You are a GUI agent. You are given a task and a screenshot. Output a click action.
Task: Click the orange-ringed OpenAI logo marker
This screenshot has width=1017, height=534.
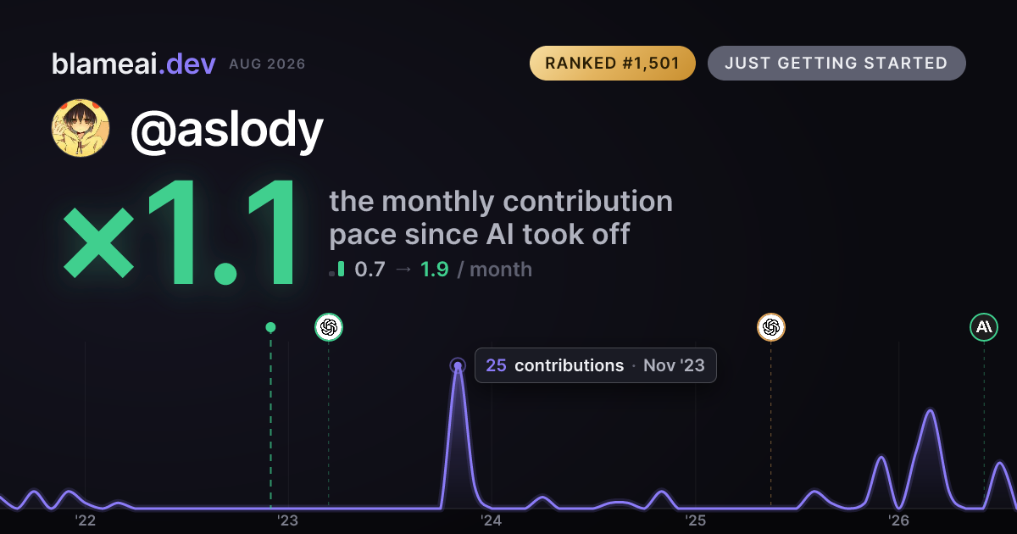pyautogui.click(x=770, y=327)
